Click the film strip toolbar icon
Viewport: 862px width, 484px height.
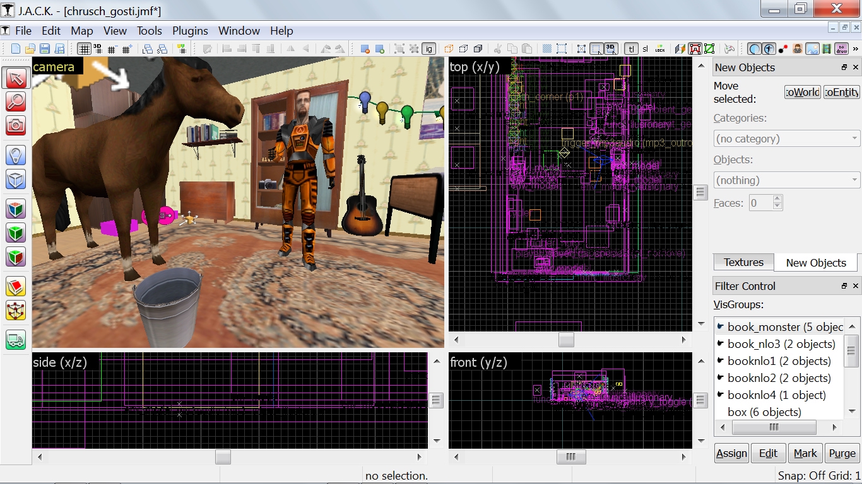tap(827, 49)
